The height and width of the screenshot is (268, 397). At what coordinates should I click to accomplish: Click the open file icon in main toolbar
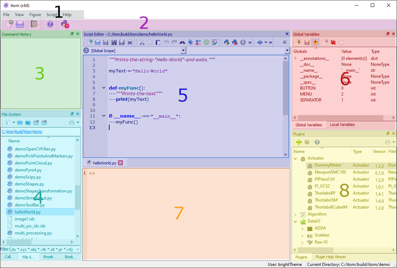point(20,24)
